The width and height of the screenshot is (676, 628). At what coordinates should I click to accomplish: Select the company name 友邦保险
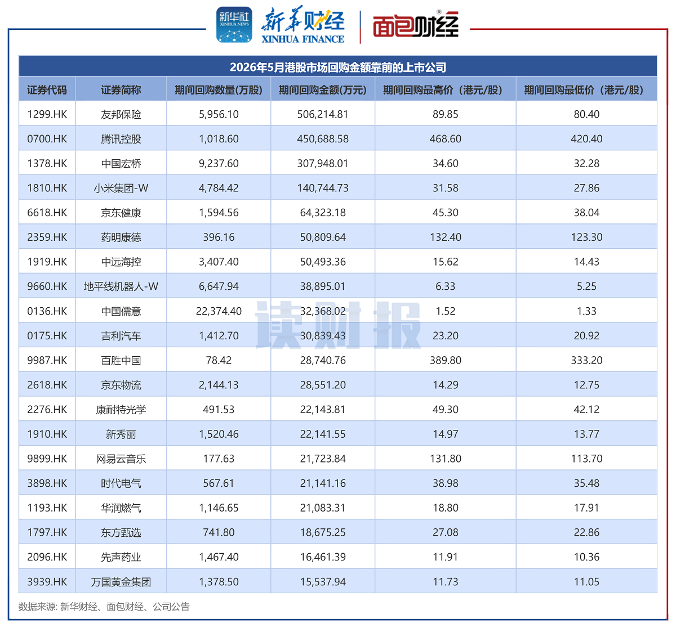(x=121, y=114)
